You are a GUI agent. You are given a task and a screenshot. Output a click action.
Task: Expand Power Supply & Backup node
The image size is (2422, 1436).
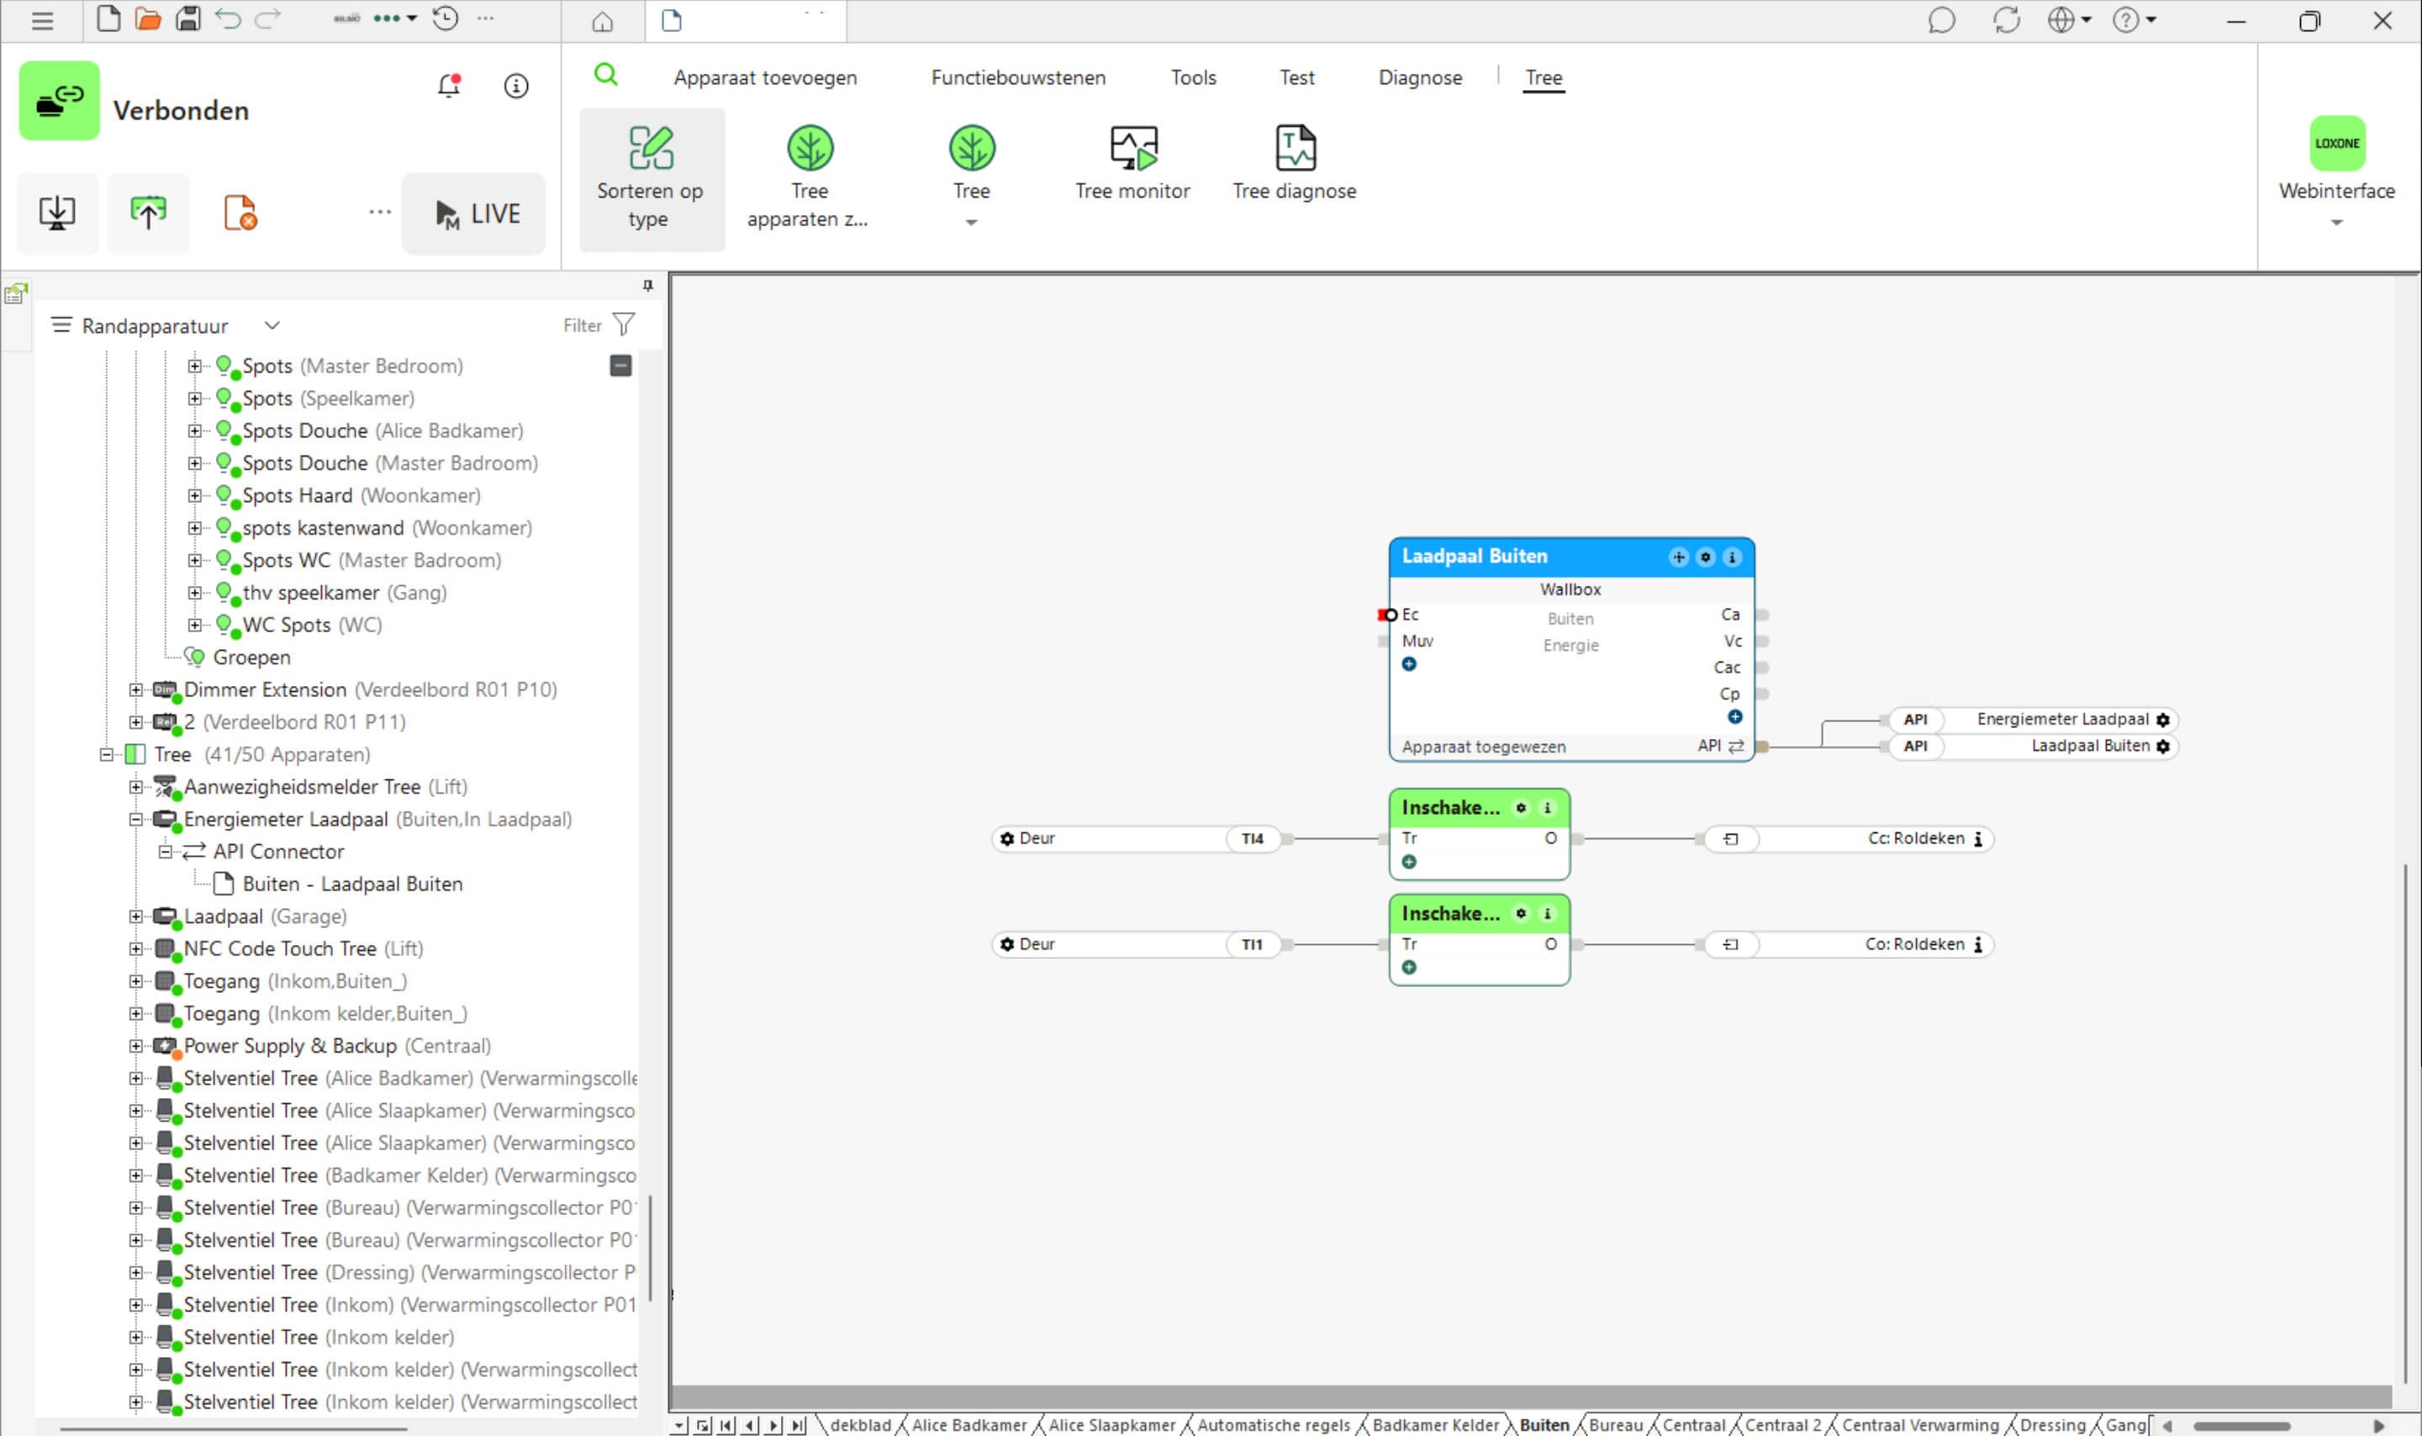136,1046
